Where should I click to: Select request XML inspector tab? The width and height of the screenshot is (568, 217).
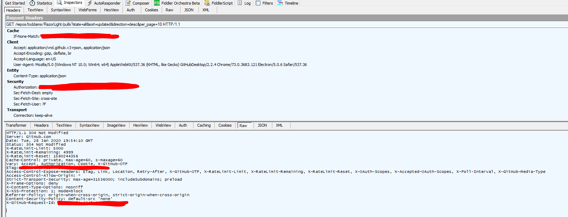pos(206,10)
